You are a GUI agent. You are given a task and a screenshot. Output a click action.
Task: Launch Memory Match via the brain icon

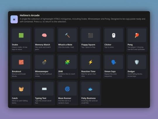[x=44, y=35]
